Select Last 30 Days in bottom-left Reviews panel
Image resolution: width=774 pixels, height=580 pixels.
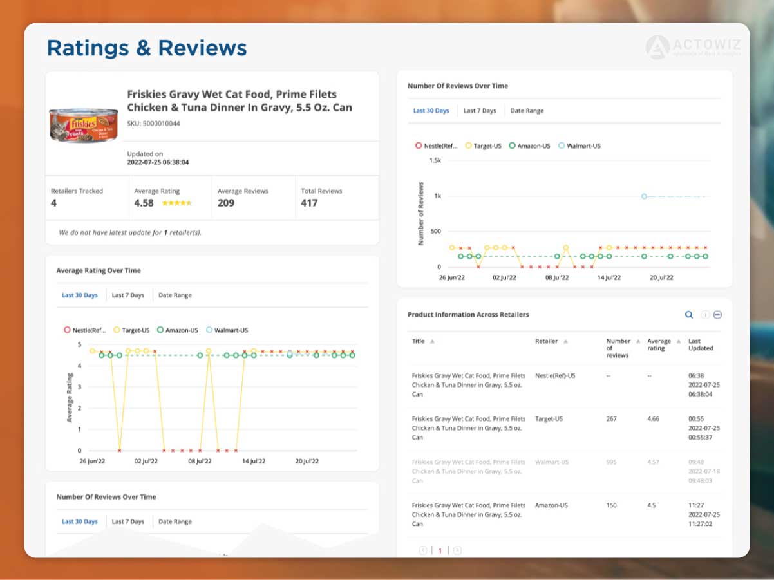click(x=80, y=522)
